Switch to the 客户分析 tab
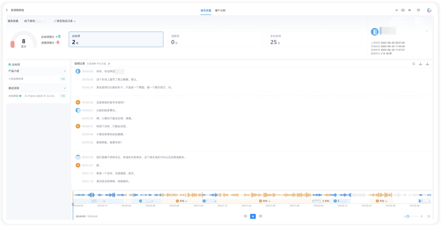This screenshot has height=227, width=442. pyautogui.click(x=220, y=10)
